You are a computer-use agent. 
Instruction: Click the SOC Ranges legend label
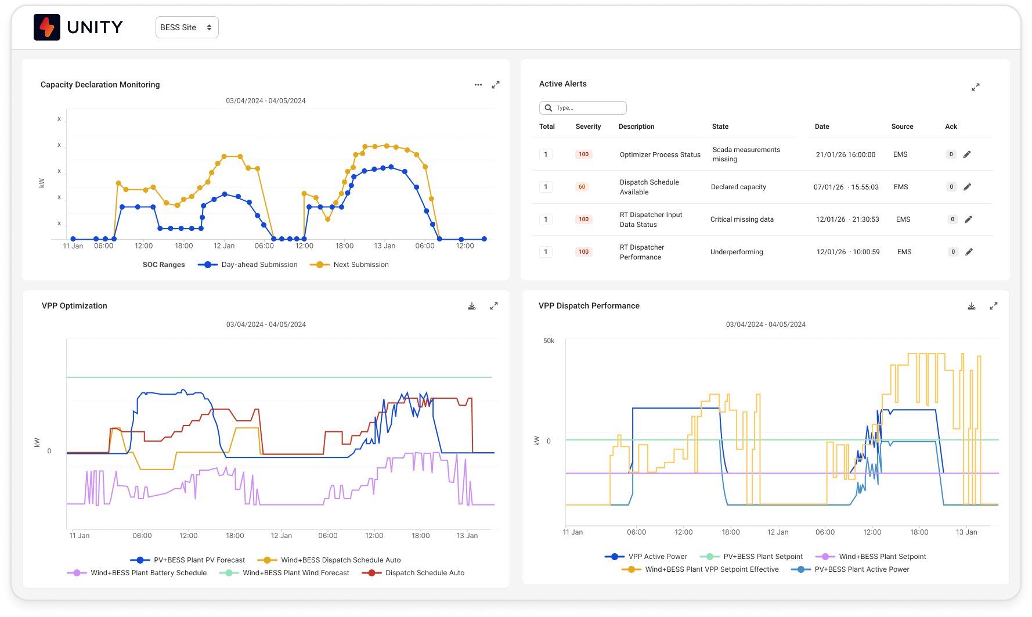click(164, 265)
